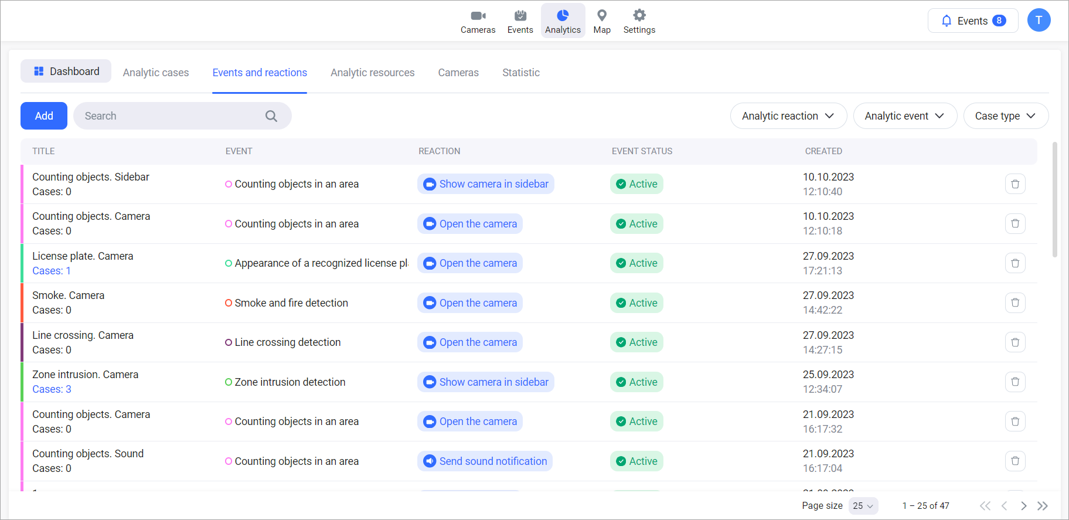Go to Events in the top navigation
The height and width of the screenshot is (520, 1069).
520,22
